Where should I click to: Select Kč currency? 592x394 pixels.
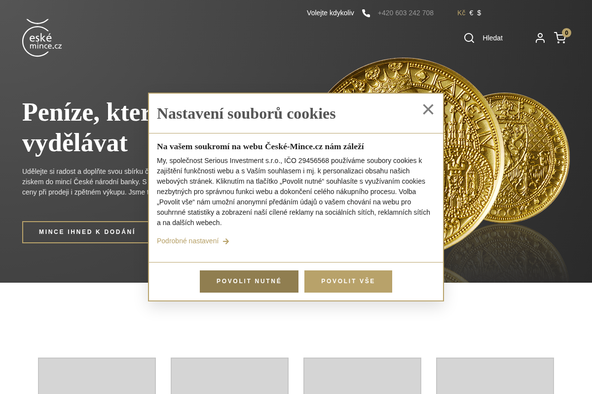(461, 13)
